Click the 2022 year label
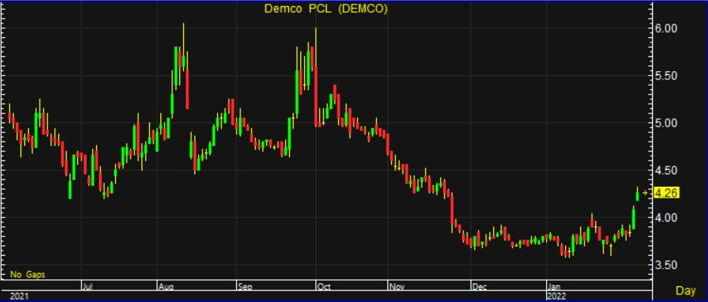This screenshot has width=708, height=302. coord(555,296)
